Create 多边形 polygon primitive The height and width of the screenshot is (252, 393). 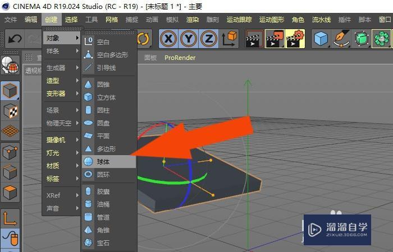click(x=109, y=149)
